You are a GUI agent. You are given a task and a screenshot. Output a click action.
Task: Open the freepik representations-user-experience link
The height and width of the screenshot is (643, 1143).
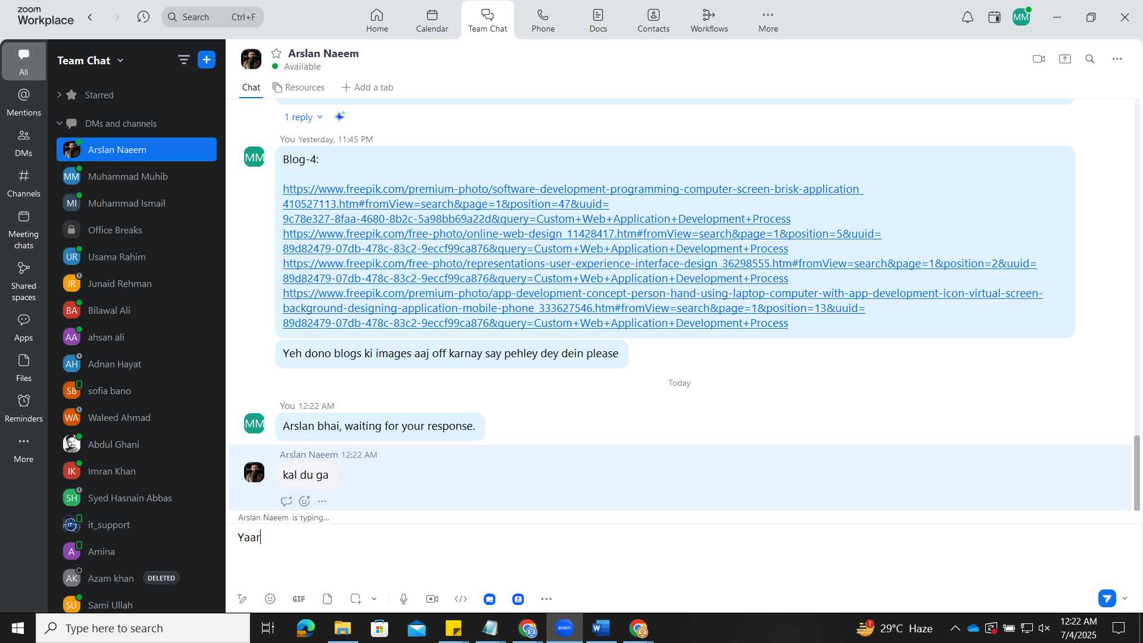(x=660, y=271)
